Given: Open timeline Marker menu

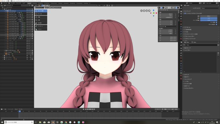Looking at the screenshot, I should pyautogui.click(x=21, y=109).
